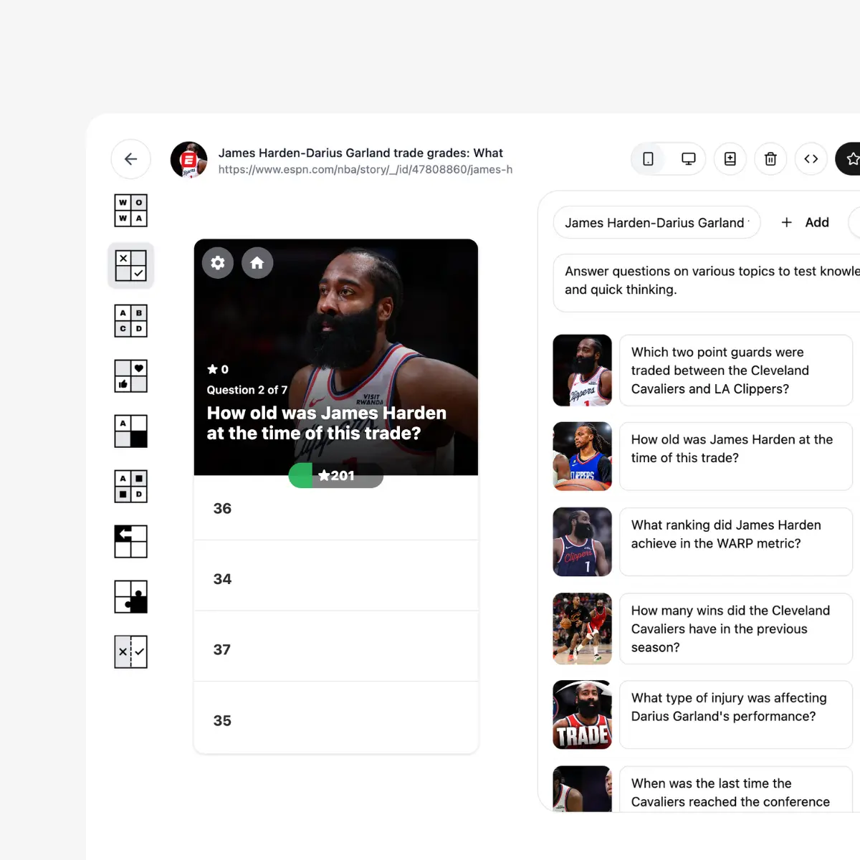Open the multiple choice ABCD quiz template
Screen dimensions: 860x860
130,320
